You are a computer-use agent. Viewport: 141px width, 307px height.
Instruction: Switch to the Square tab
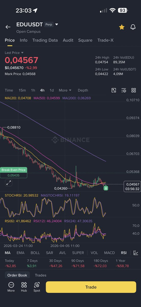(x=85, y=40)
